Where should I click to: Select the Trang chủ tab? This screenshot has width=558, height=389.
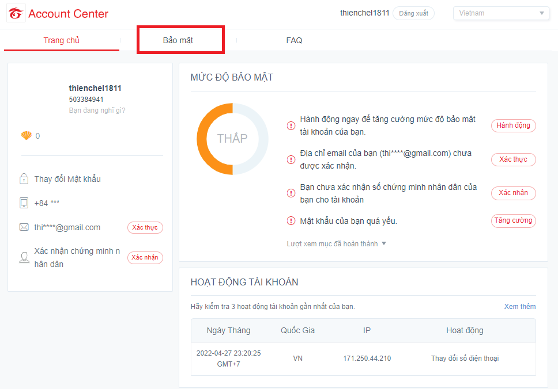pyautogui.click(x=61, y=41)
